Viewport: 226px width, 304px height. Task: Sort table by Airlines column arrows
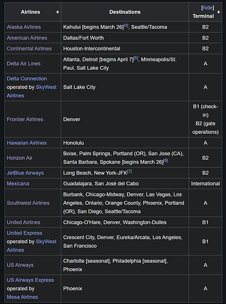coord(58,12)
